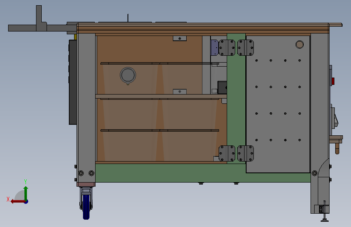Select the wooden tabletop slab
Screen dimensions: 351x227
[202, 28]
